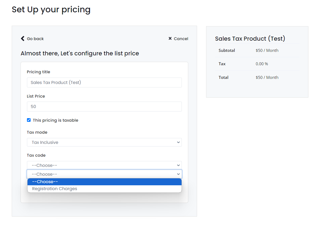Open the first Tax code dropdown
The height and width of the screenshot is (227, 318).
coord(104,165)
